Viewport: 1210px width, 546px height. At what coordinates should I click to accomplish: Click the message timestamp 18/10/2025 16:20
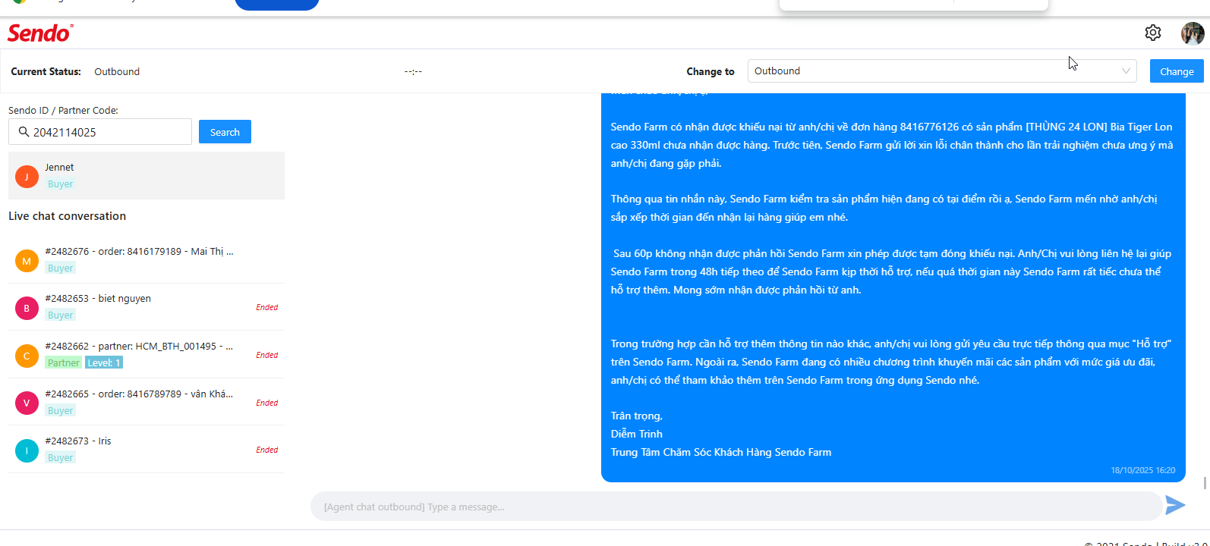pos(1143,470)
